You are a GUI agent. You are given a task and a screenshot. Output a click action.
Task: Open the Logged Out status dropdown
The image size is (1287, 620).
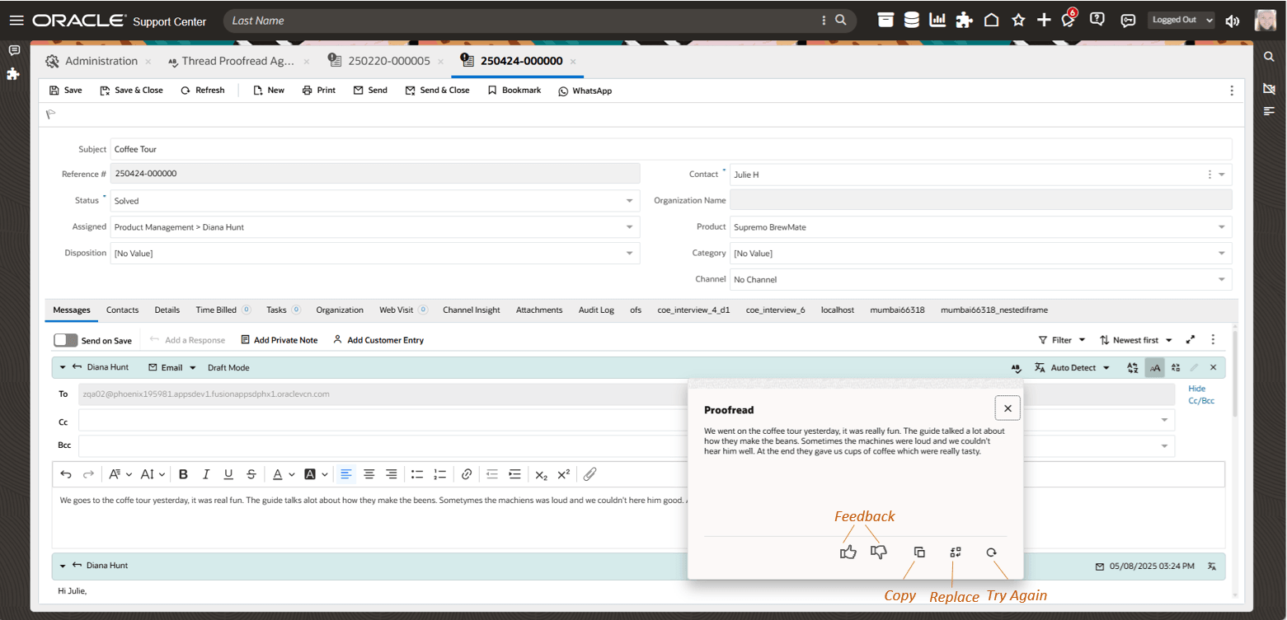1181,20
